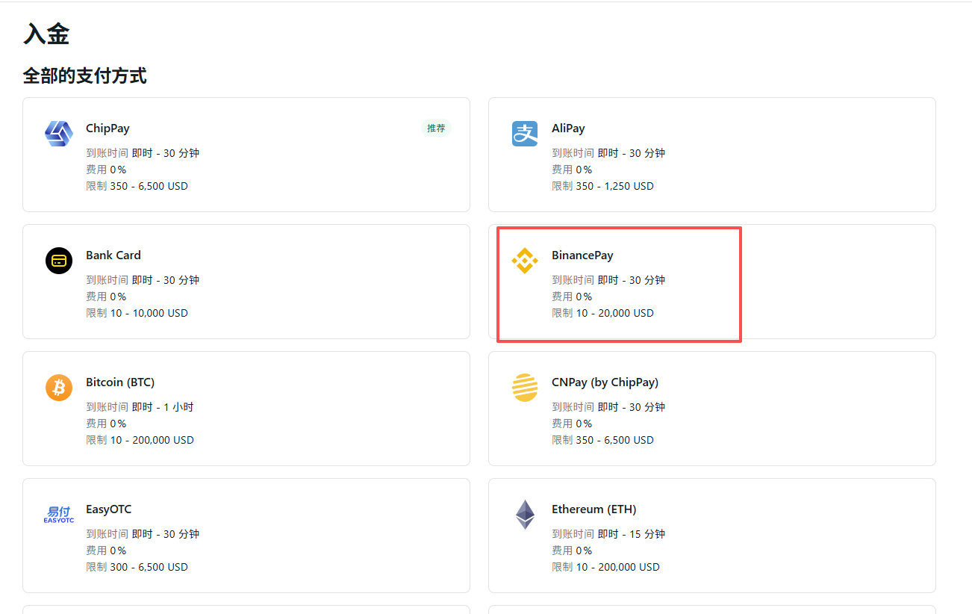Choose the Bitcoin (BTC) title text
The image size is (972, 614).
(120, 382)
